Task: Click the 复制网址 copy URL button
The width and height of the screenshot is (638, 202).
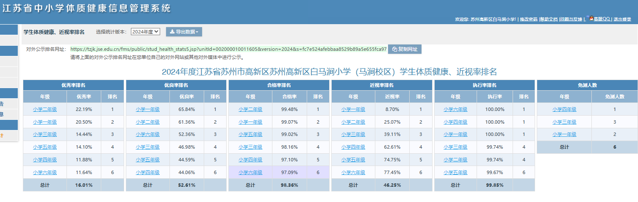Action: [405, 49]
